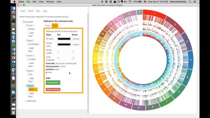The height and width of the screenshot is (118, 210).
Task: Open Microsoft Excel from the dock
Action: pos(13,53)
